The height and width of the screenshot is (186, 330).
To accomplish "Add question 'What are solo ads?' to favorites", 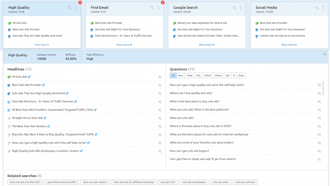I will pos(319,118).
